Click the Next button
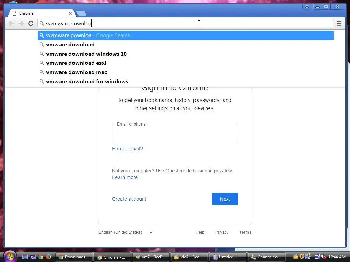 (x=225, y=199)
